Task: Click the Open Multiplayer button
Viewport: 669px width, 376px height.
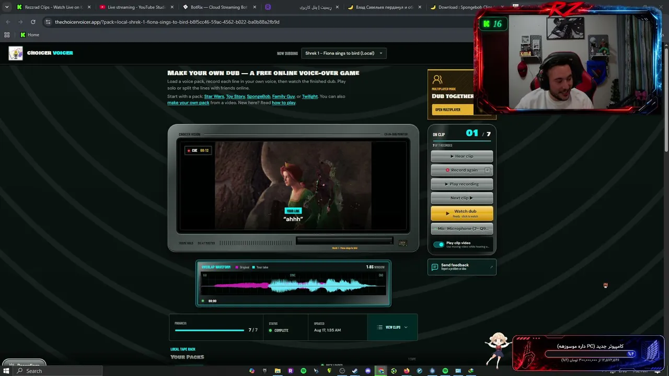Action: coord(452,110)
